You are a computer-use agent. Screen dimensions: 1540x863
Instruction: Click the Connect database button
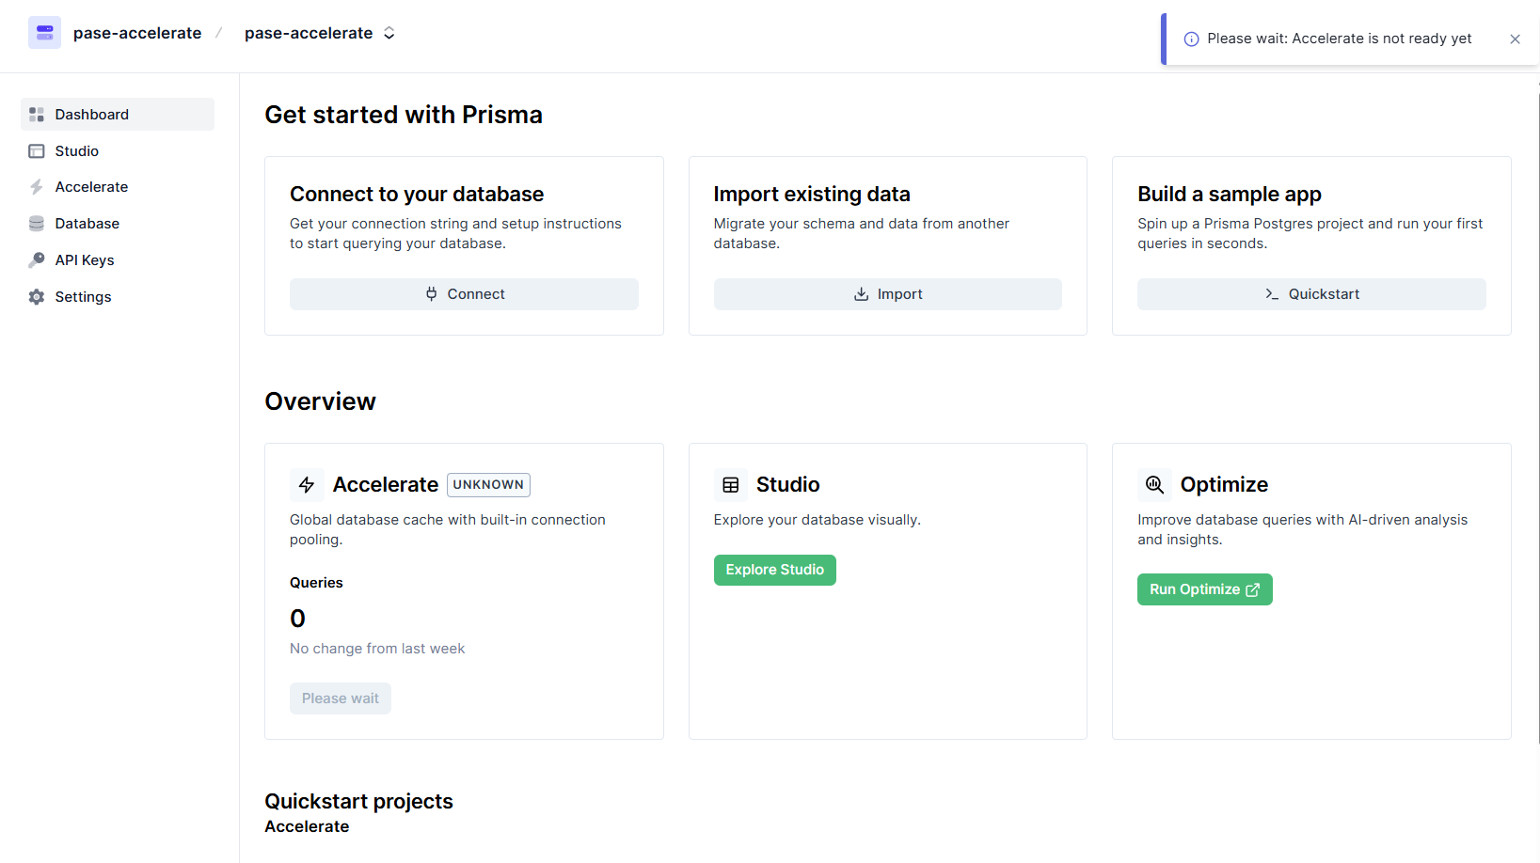pyautogui.click(x=464, y=294)
